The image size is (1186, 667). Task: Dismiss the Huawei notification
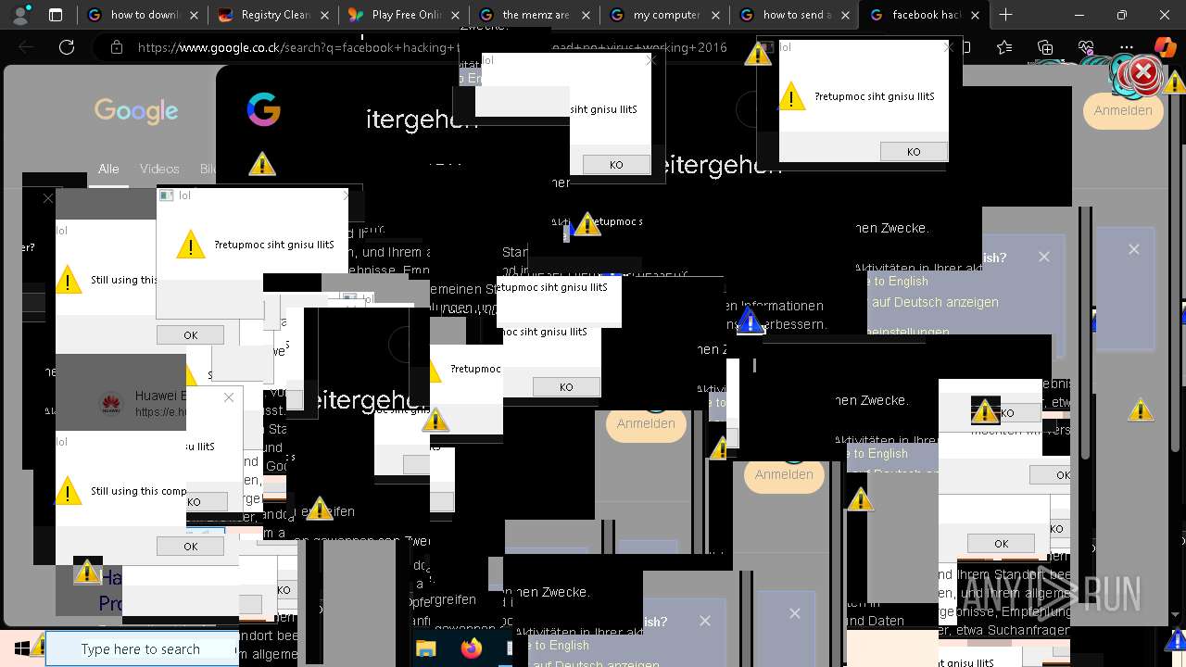[x=229, y=397]
